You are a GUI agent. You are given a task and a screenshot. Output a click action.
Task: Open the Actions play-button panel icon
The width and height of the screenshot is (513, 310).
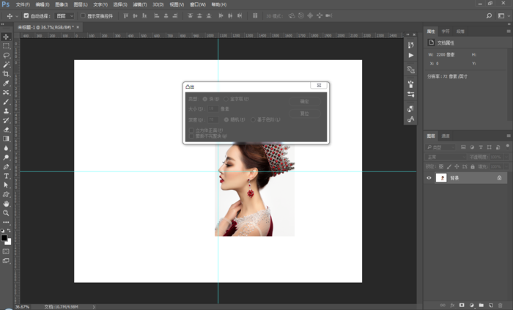tap(410, 56)
